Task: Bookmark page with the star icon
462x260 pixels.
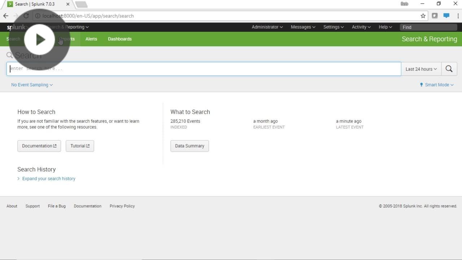Action: tap(423, 16)
